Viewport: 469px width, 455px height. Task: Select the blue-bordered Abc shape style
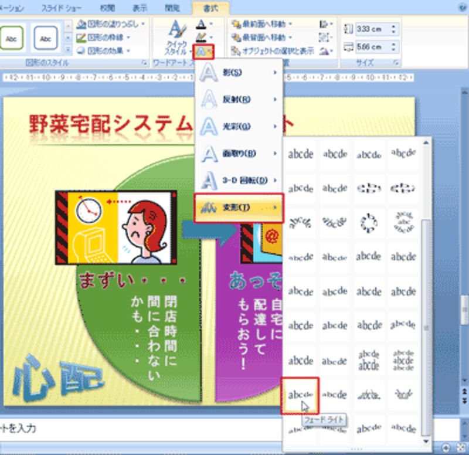(x=46, y=38)
